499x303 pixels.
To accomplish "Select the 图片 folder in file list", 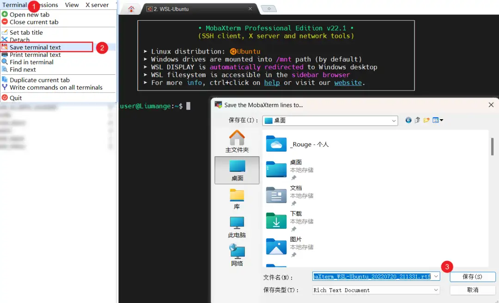I will tap(290, 247).
